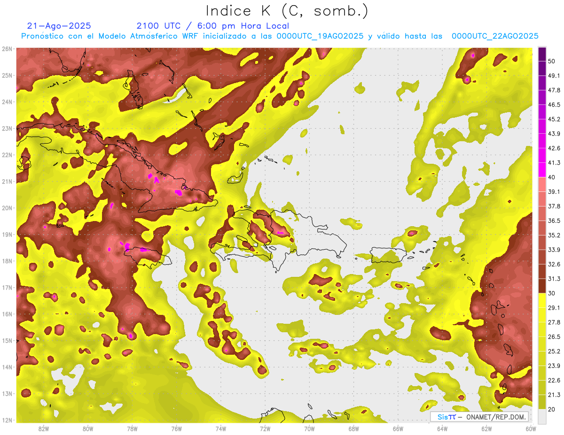Click the '76W' longitude axis label
This screenshot has height=435, width=564.
click(x=177, y=428)
